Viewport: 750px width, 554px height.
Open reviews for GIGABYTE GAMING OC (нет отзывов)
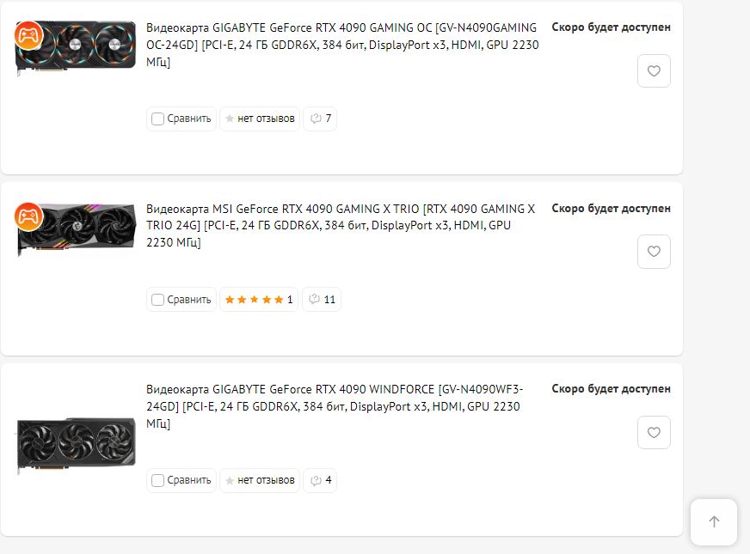click(x=260, y=119)
